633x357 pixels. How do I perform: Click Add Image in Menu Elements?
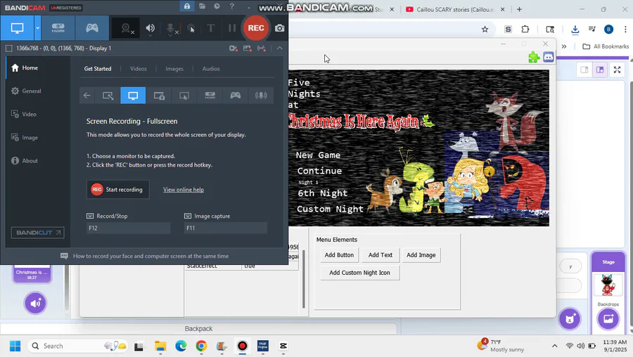pyautogui.click(x=421, y=255)
